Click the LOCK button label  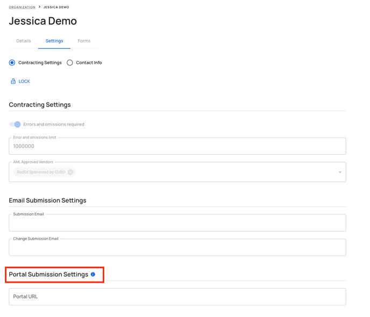[24, 81]
